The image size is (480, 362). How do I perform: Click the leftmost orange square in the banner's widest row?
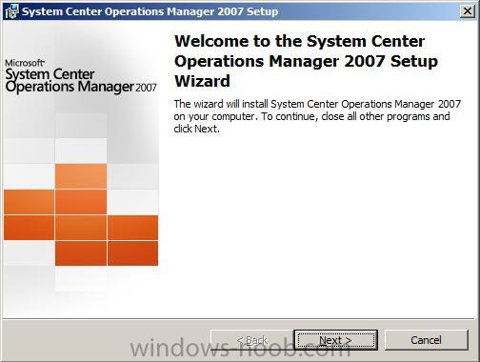coord(29,228)
